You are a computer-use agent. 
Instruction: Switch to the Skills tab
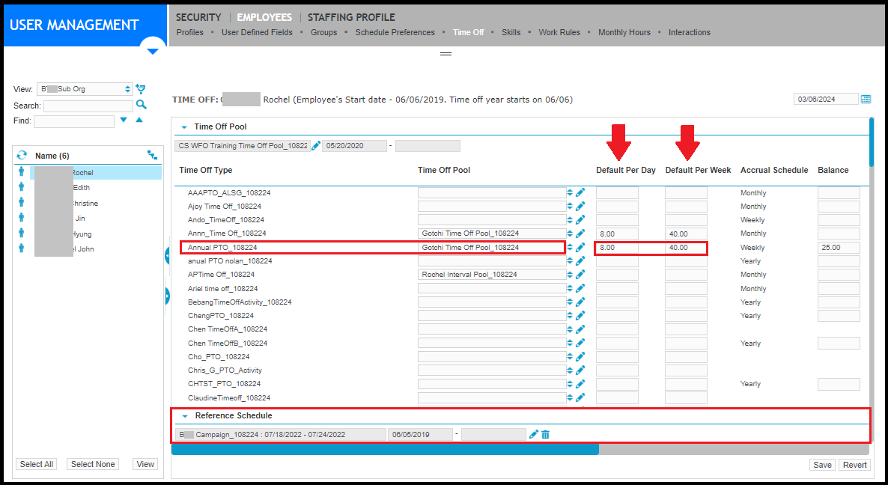click(511, 32)
